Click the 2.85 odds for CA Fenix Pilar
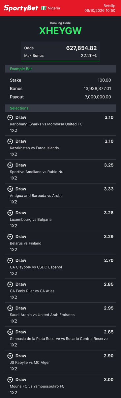Image resolution: width=121 pixels, height=398 pixels. (x=109, y=284)
